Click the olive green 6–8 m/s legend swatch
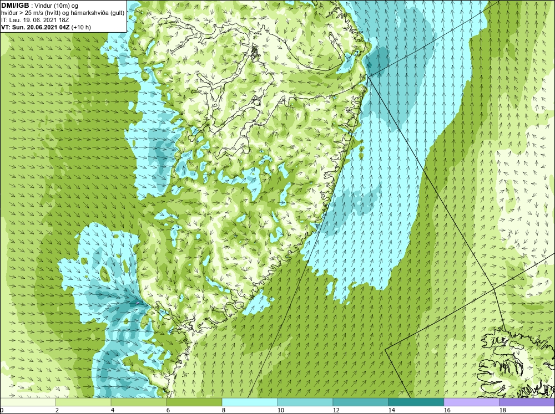The width and height of the screenshot is (555, 414). coord(194,402)
